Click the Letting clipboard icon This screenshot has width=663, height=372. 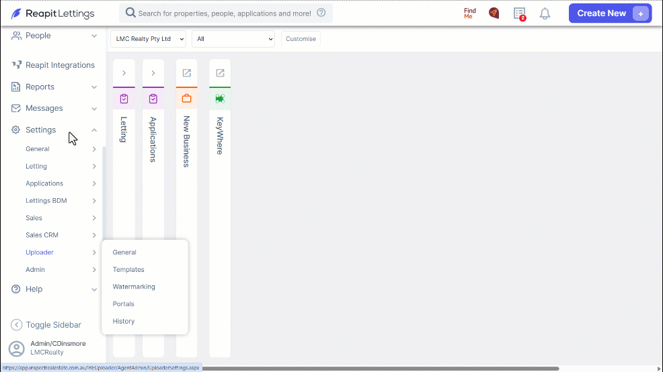click(x=124, y=99)
